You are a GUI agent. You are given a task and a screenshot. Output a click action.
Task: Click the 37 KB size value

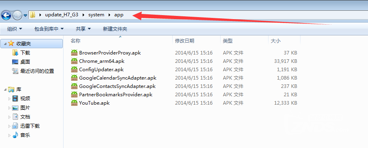pos(290,53)
